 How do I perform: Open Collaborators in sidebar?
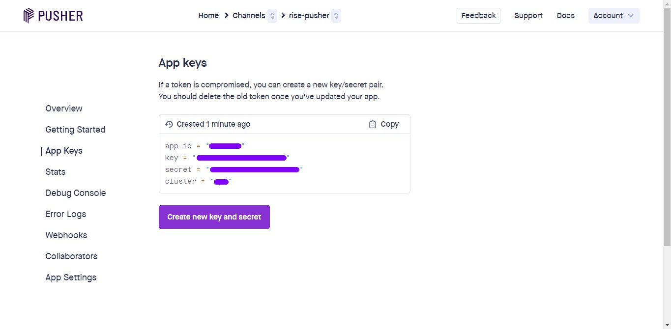pyautogui.click(x=71, y=256)
